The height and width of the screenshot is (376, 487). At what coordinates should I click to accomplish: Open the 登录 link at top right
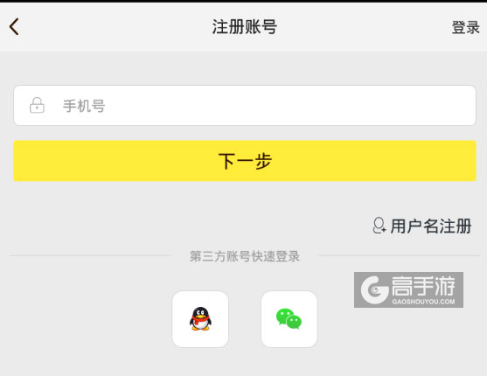tap(465, 27)
